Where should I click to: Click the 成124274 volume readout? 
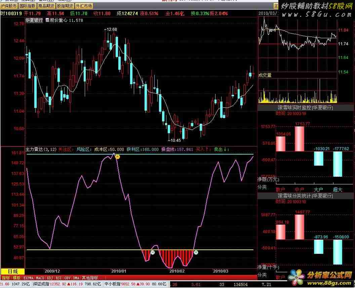(x=127, y=13)
